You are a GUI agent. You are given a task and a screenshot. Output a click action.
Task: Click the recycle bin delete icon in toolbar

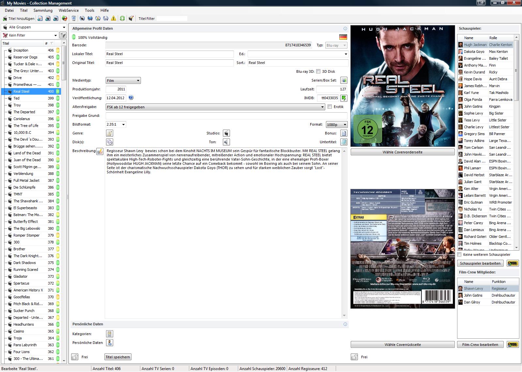(74, 19)
